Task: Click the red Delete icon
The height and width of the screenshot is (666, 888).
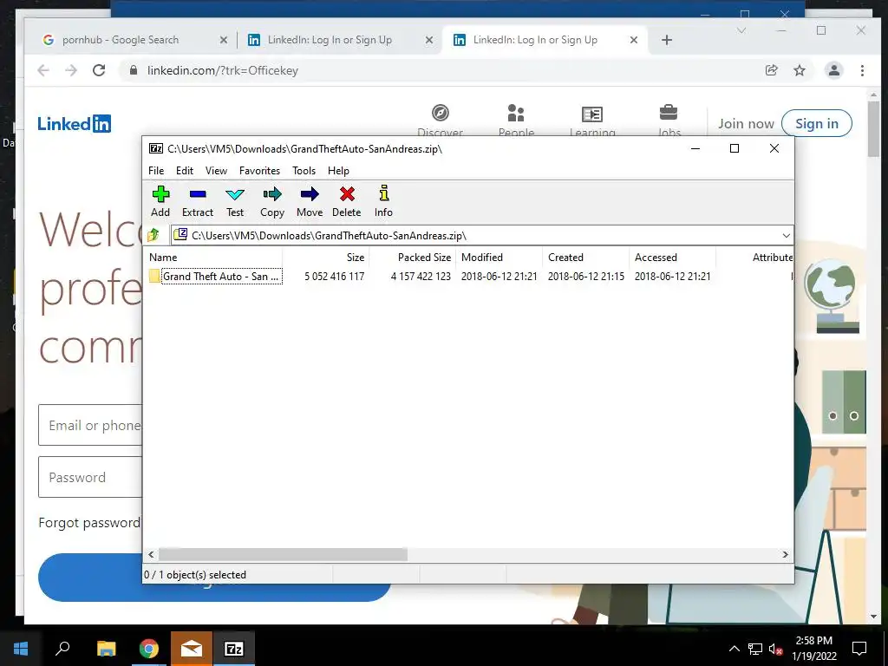Action: coord(347,201)
